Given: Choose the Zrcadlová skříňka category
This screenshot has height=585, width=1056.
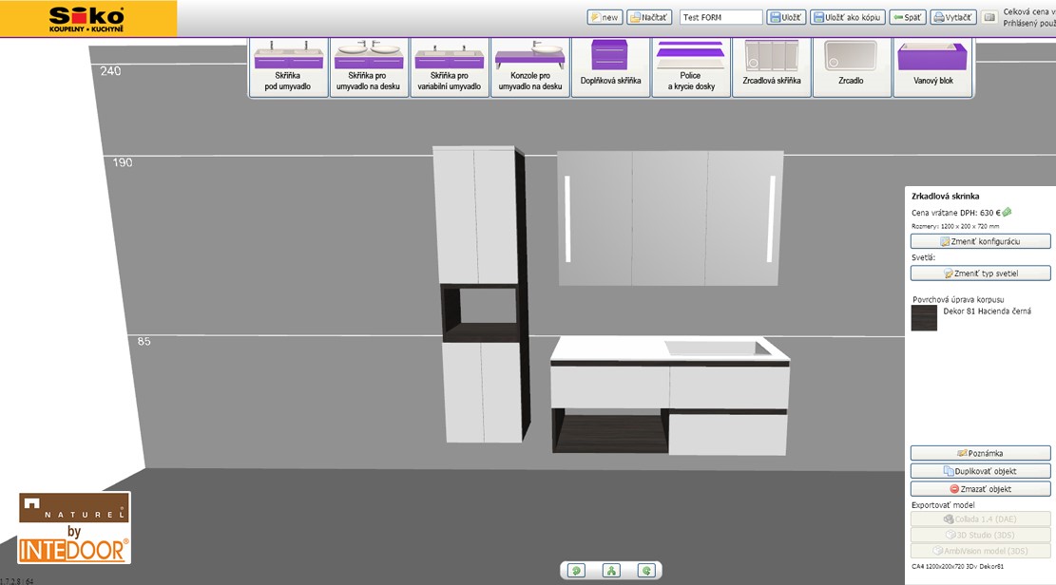Looking at the screenshot, I should [x=772, y=66].
